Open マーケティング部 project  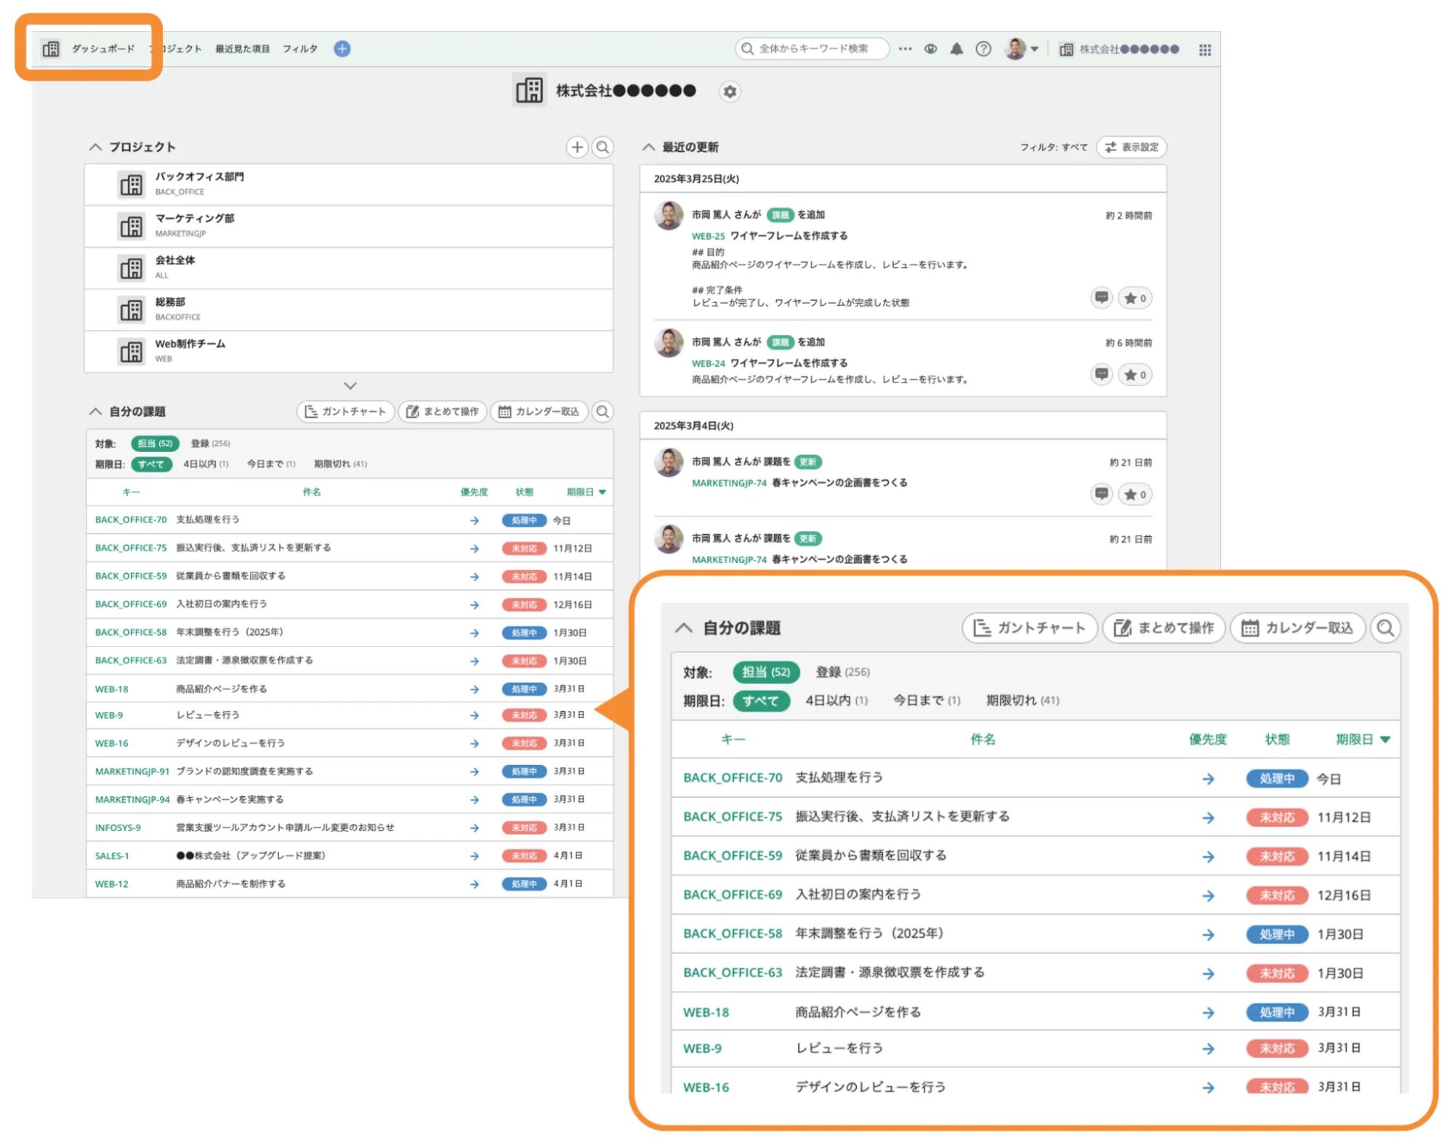click(349, 226)
